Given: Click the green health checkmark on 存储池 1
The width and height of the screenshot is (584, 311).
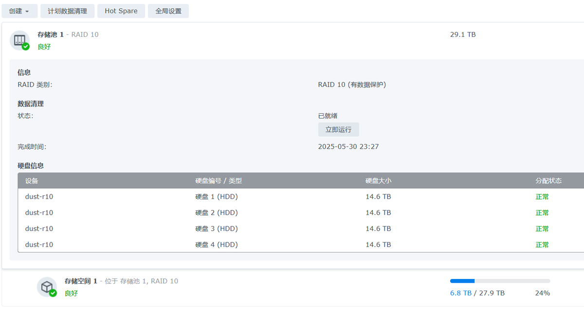Looking at the screenshot, I should tap(25, 47).
